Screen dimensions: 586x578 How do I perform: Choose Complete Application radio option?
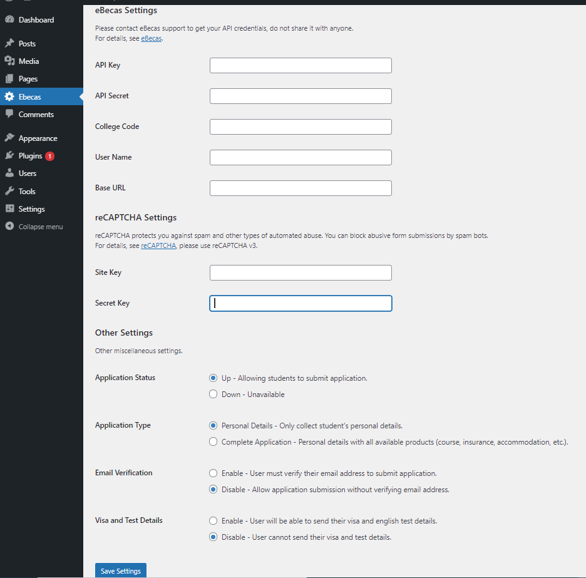click(x=213, y=441)
